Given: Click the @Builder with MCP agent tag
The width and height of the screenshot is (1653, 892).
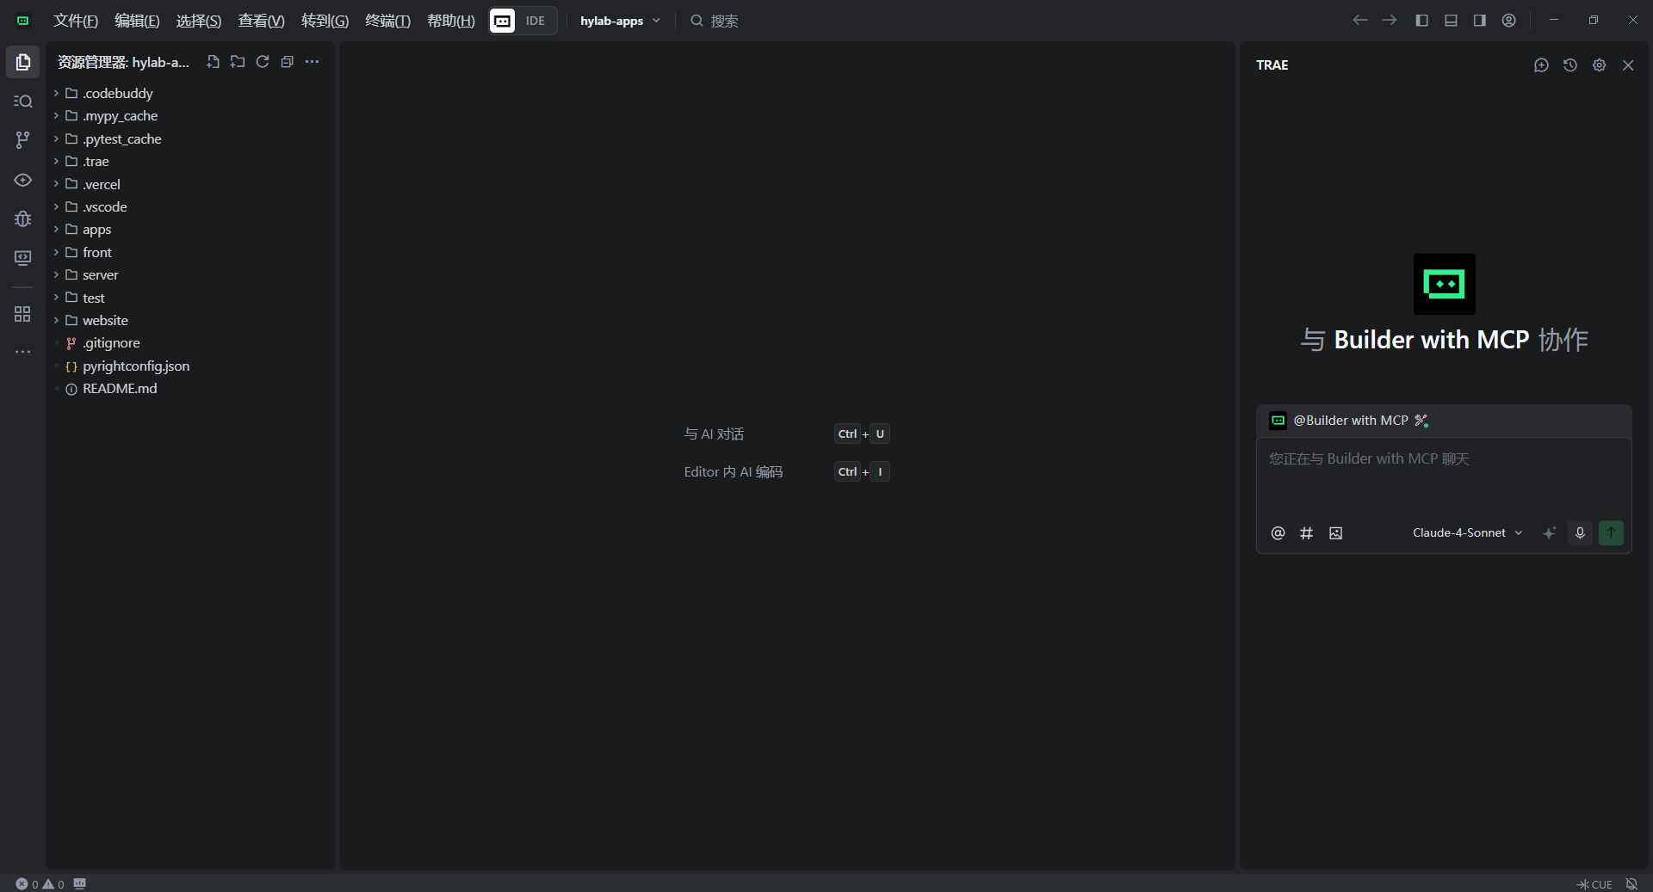Looking at the screenshot, I should (1348, 421).
